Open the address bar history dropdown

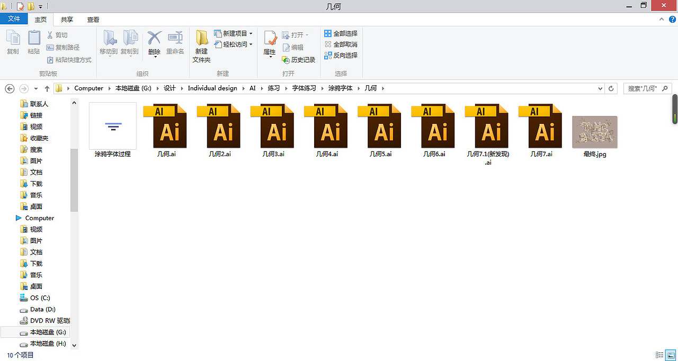(600, 88)
